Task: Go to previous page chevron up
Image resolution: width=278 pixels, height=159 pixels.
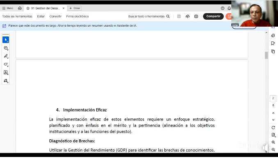Action: 273,113
